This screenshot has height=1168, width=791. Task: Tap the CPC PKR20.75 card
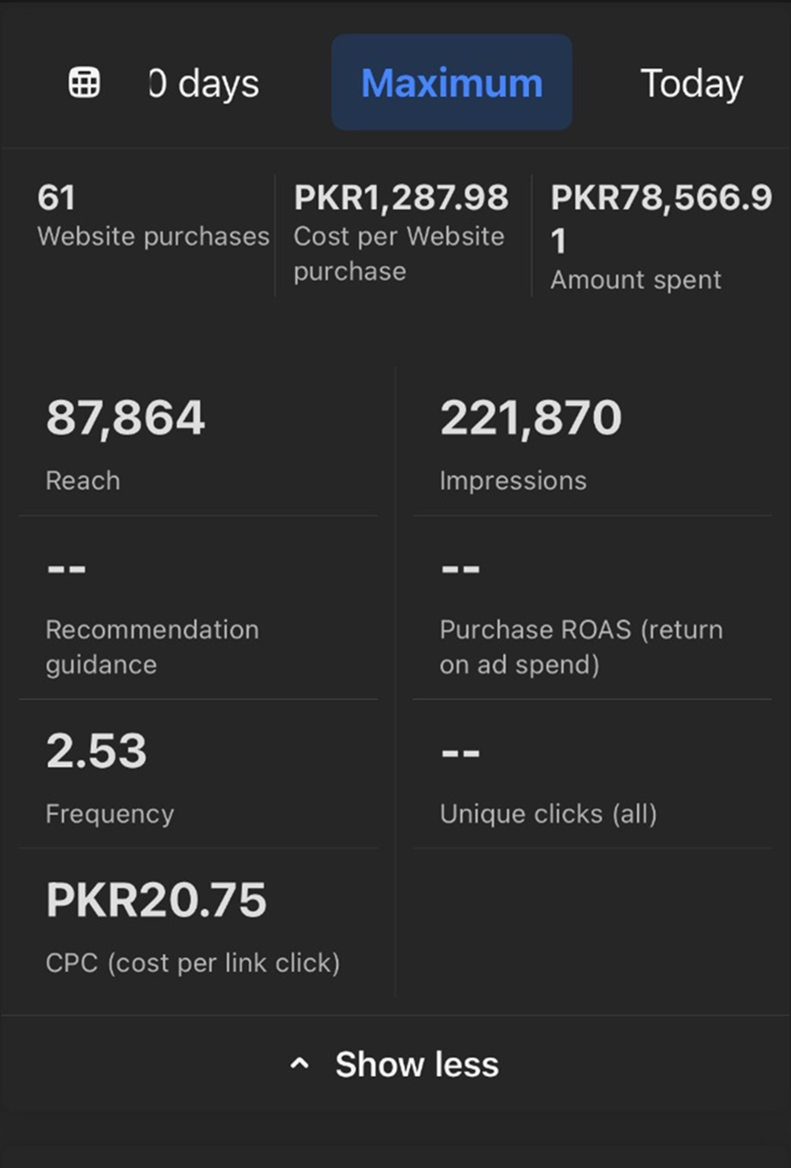pos(197,925)
